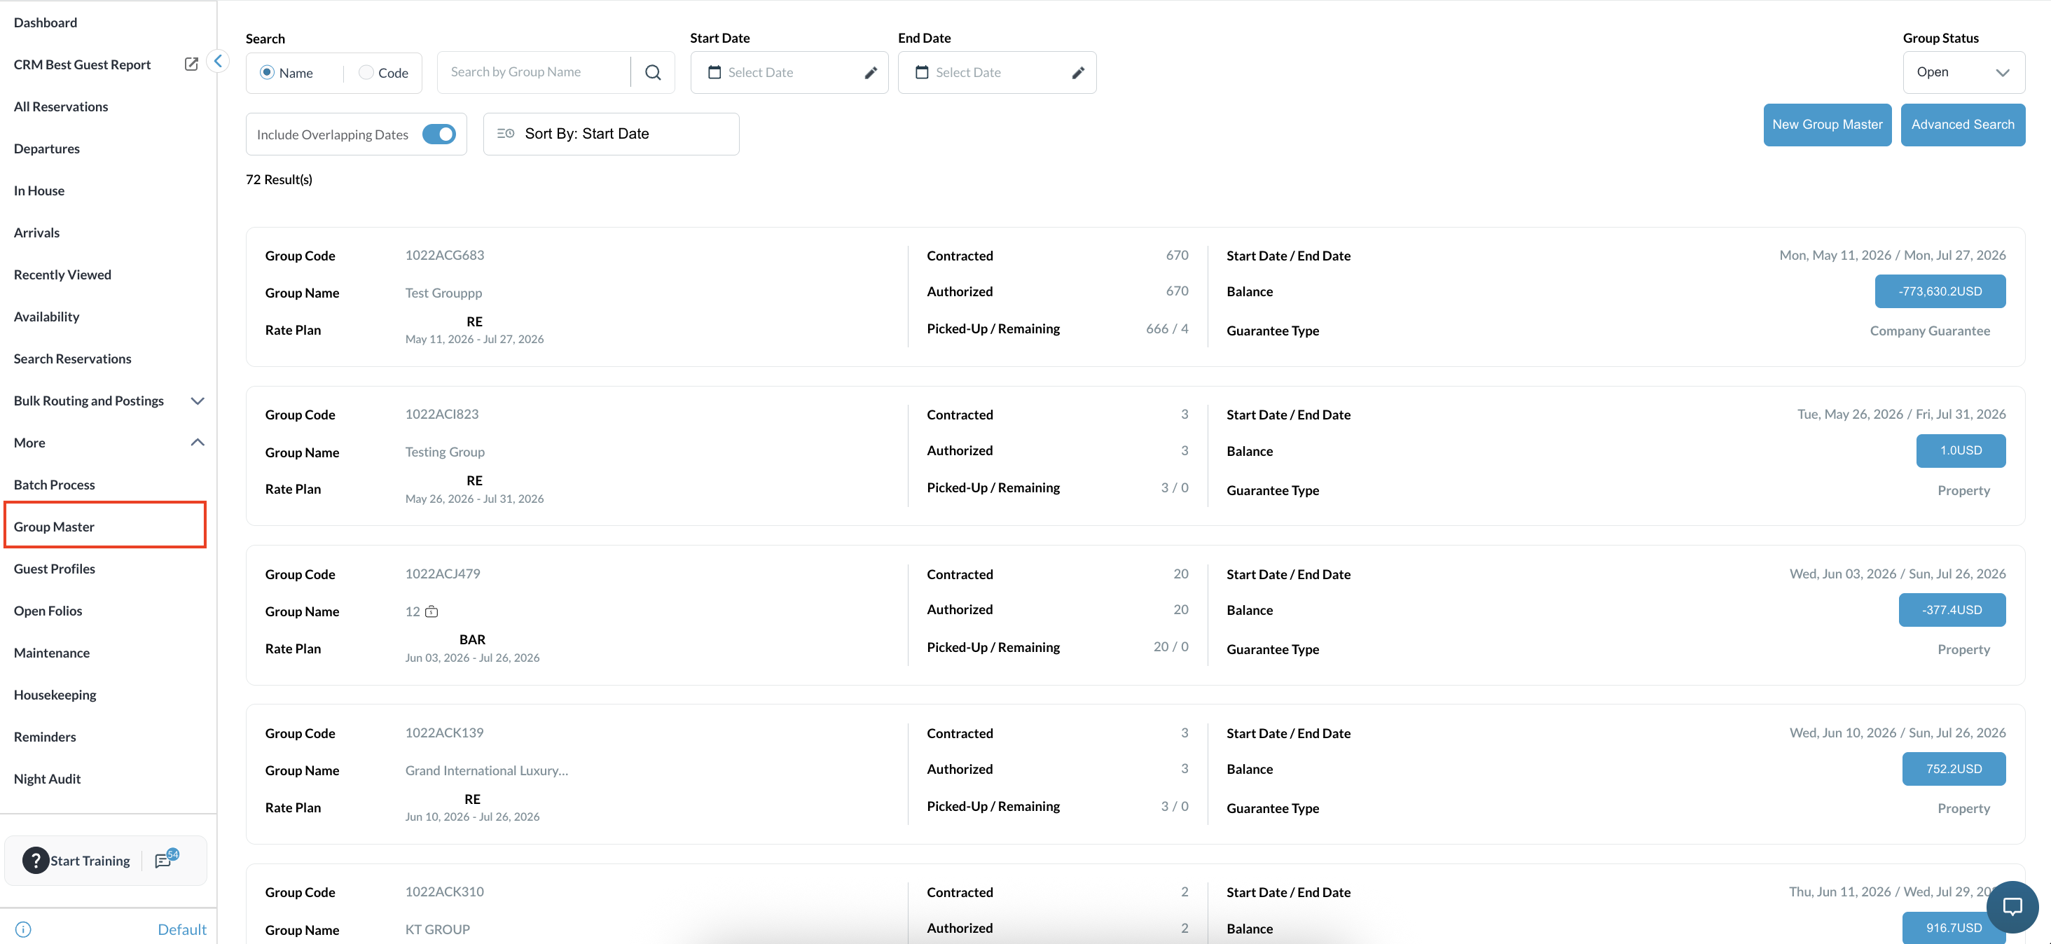2051x944 pixels.
Task: Open CRM Best Guest Report external link icon
Action: [x=191, y=64]
